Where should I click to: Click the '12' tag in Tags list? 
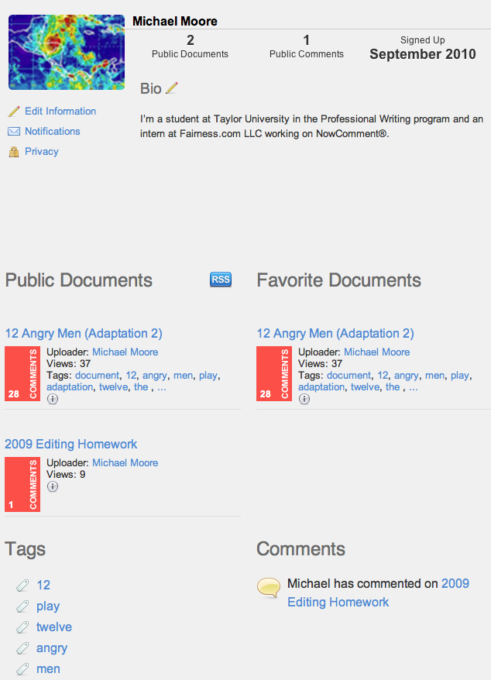click(x=43, y=585)
